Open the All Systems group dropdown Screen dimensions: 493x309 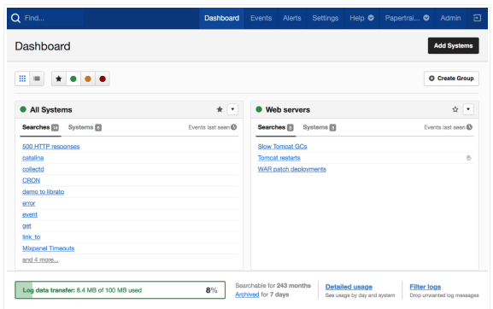coord(232,109)
